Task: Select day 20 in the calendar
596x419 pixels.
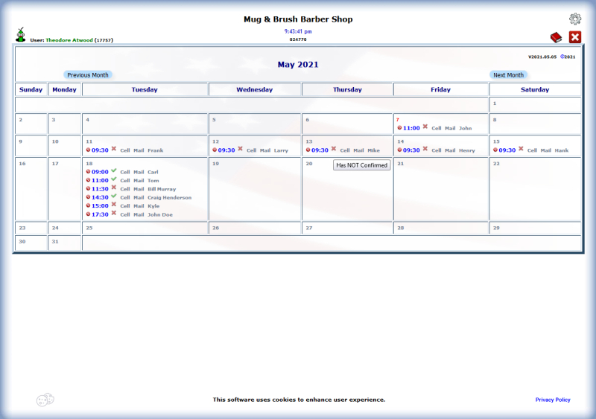Action: [309, 164]
